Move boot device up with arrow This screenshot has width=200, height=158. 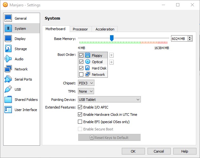(x=111, y=55)
